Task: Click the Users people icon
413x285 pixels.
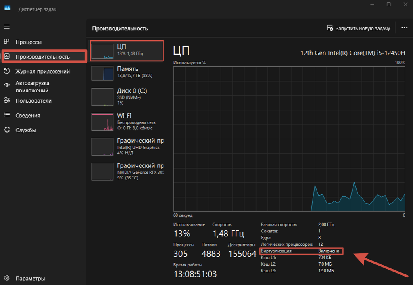Action: tap(7, 100)
